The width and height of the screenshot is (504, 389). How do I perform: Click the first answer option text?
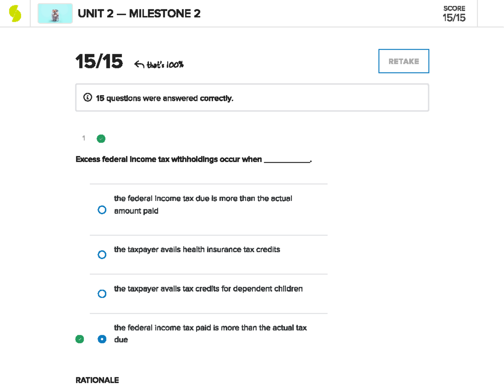click(202, 204)
